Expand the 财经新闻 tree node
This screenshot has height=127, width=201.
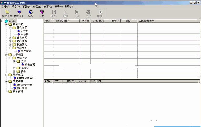pyautogui.click(x=11, y=41)
